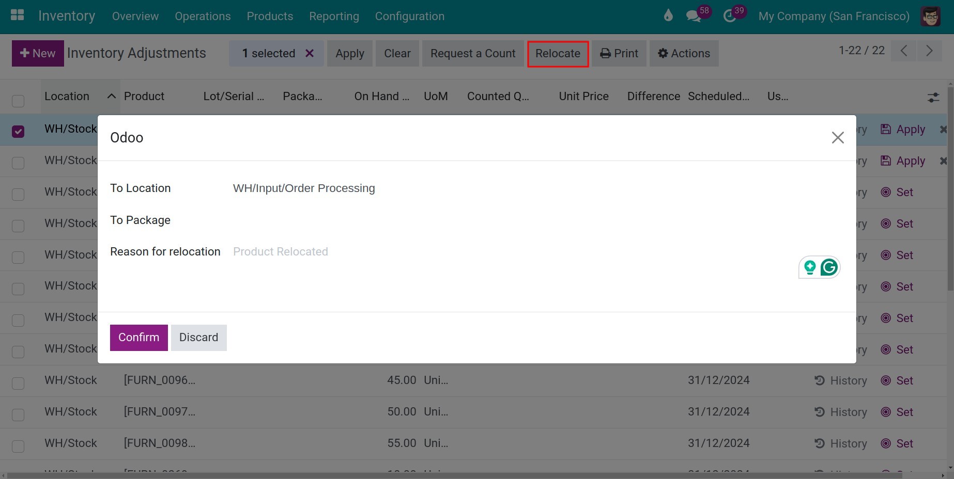Click the Apply button in the toolbar

(x=350, y=53)
